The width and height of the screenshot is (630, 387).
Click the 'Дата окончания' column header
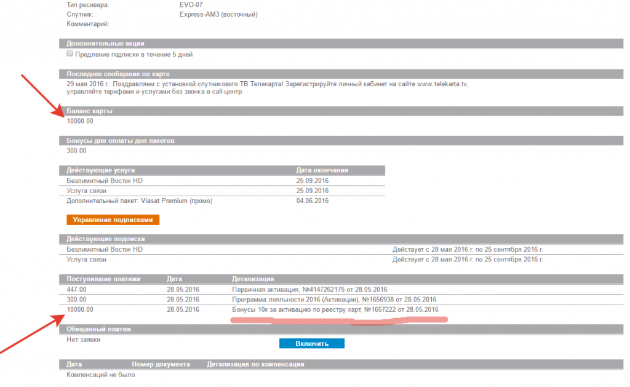click(x=322, y=170)
